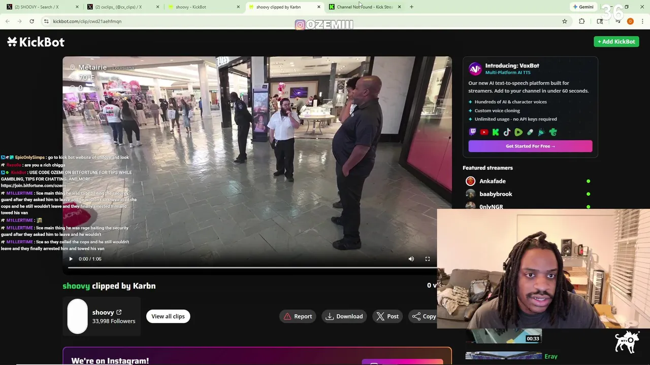Reload the current page

pyautogui.click(x=31, y=21)
